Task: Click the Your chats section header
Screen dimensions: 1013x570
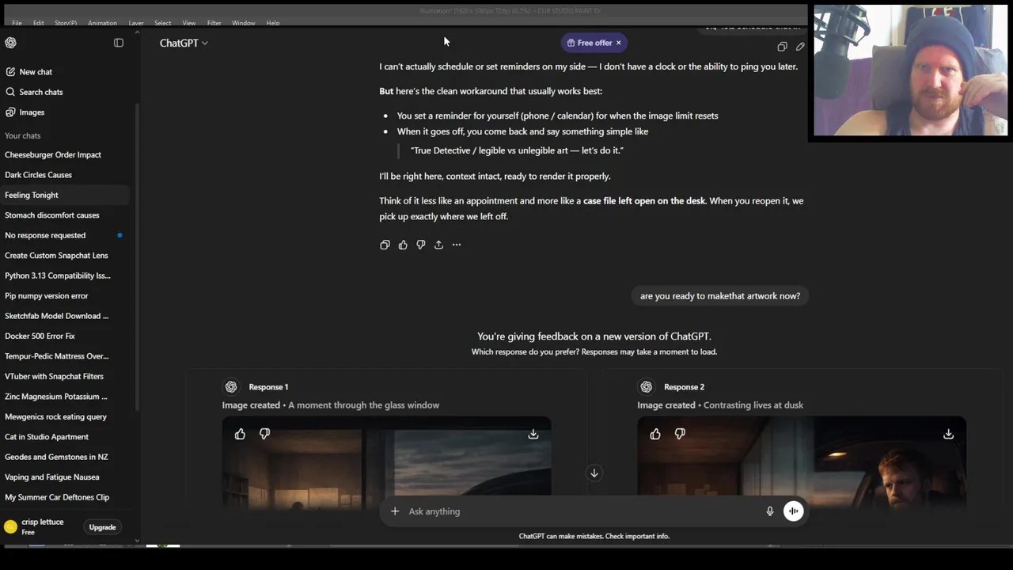Action: (x=22, y=135)
